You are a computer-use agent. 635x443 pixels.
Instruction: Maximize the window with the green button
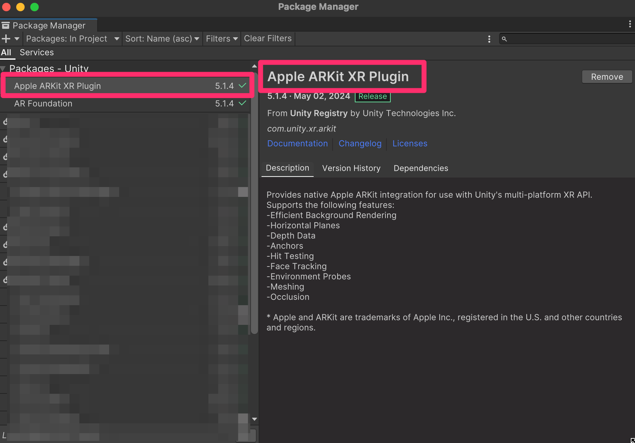[34, 7]
